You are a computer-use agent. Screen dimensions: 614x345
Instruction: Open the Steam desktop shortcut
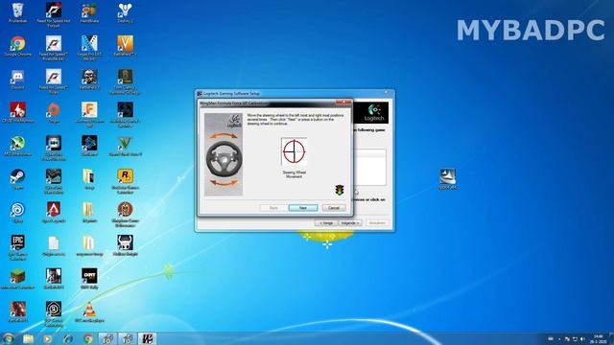17,179
